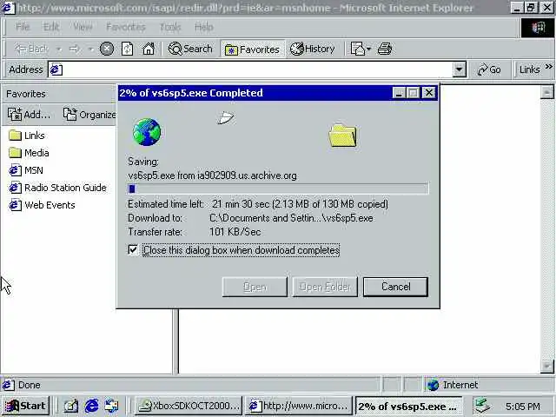Open Web Events favorite

pos(42,205)
